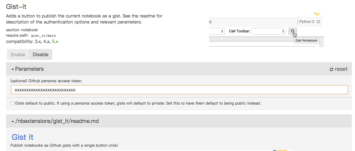Click the Parameters panel heading
This screenshot has height=151, width=355.
click(x=29, y=69)
